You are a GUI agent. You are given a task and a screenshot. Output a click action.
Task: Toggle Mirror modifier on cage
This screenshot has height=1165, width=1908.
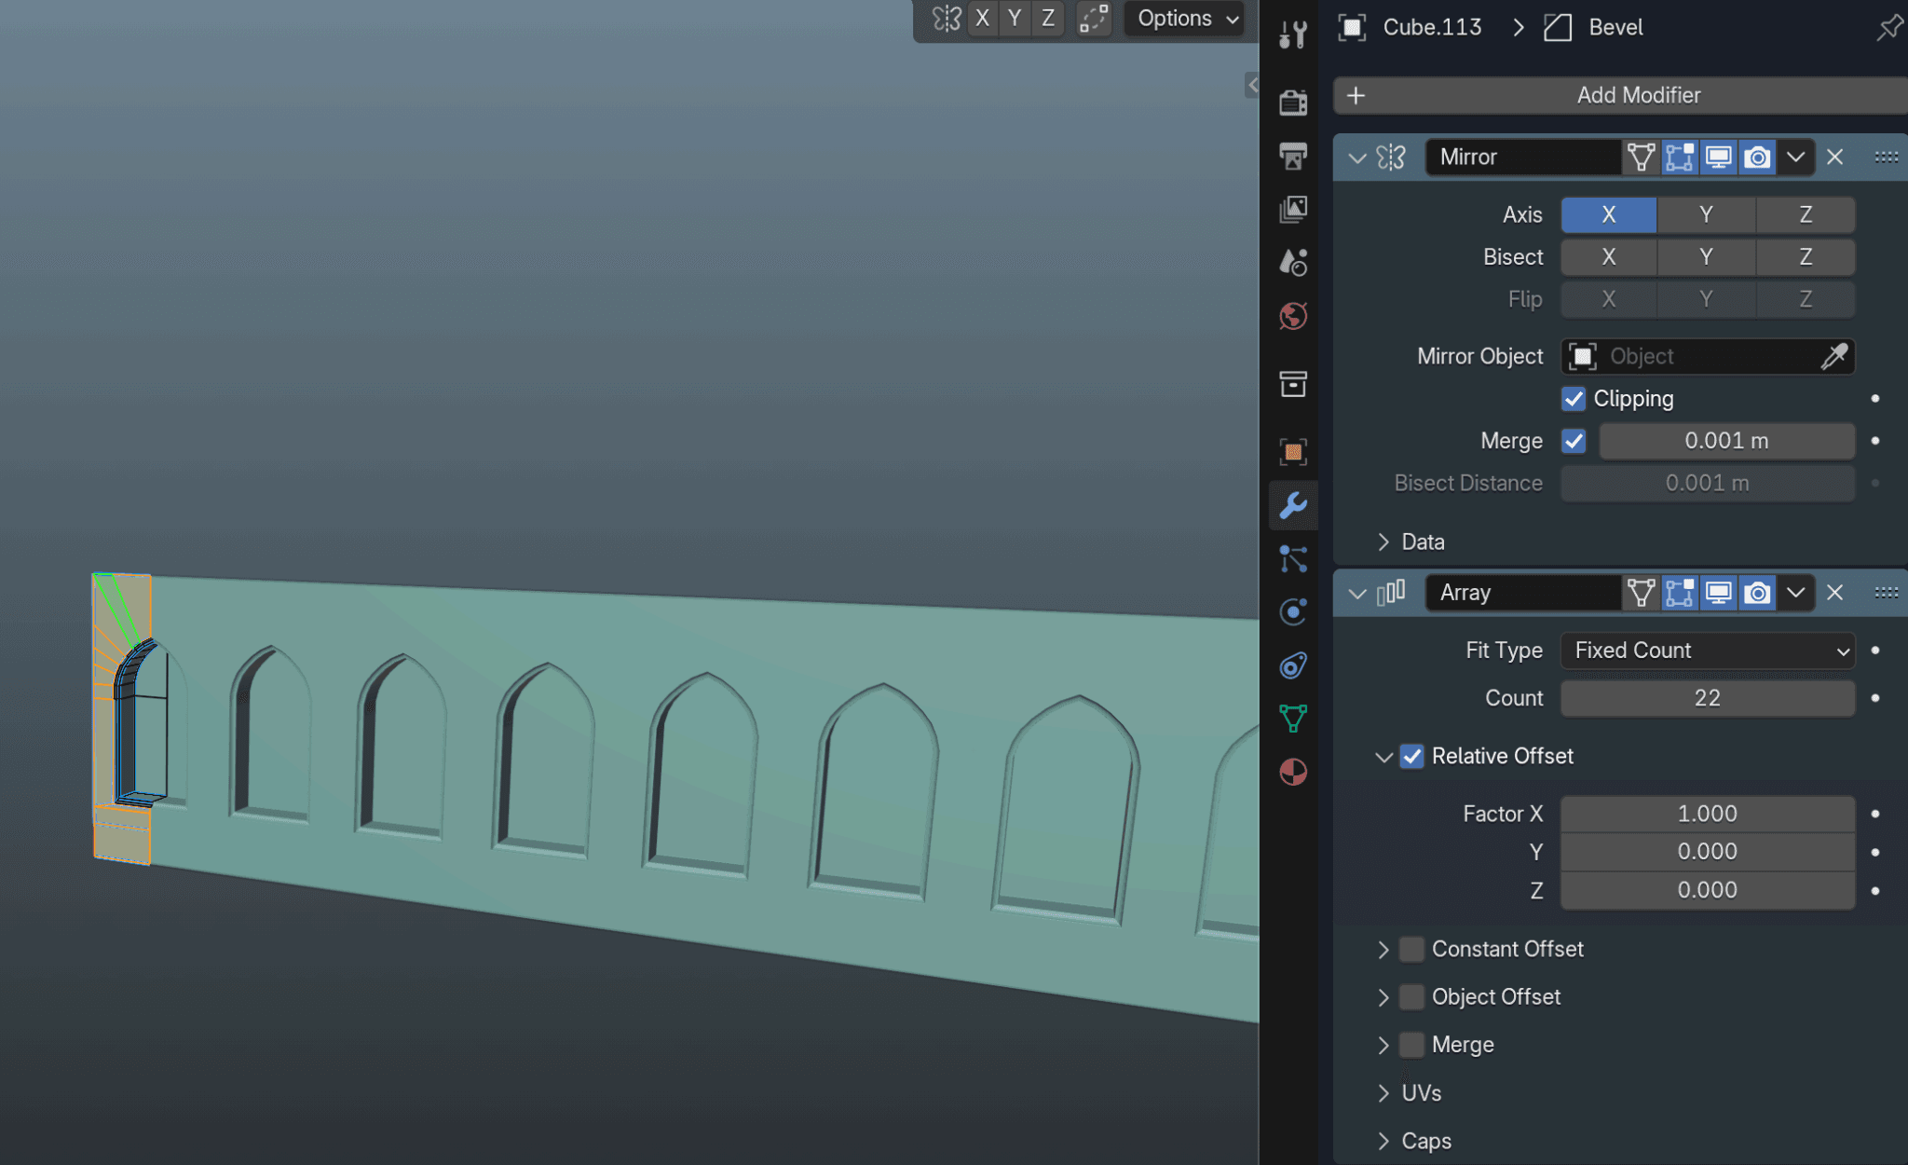click(x=1641, y=157)
